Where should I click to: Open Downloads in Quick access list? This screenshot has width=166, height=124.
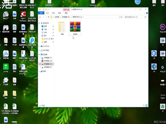(45, 29)
